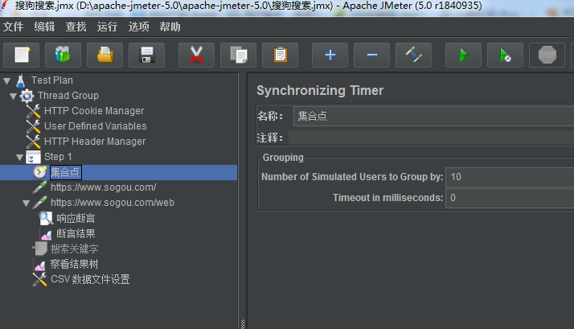Image resolution: width=574 pixels, height=329 pixels.
Task: Collapse the Thread Group tree node
Action: coord(14,97)
